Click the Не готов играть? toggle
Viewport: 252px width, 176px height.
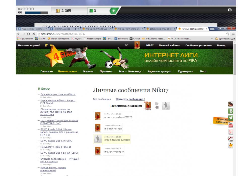(x=29, y=45)
